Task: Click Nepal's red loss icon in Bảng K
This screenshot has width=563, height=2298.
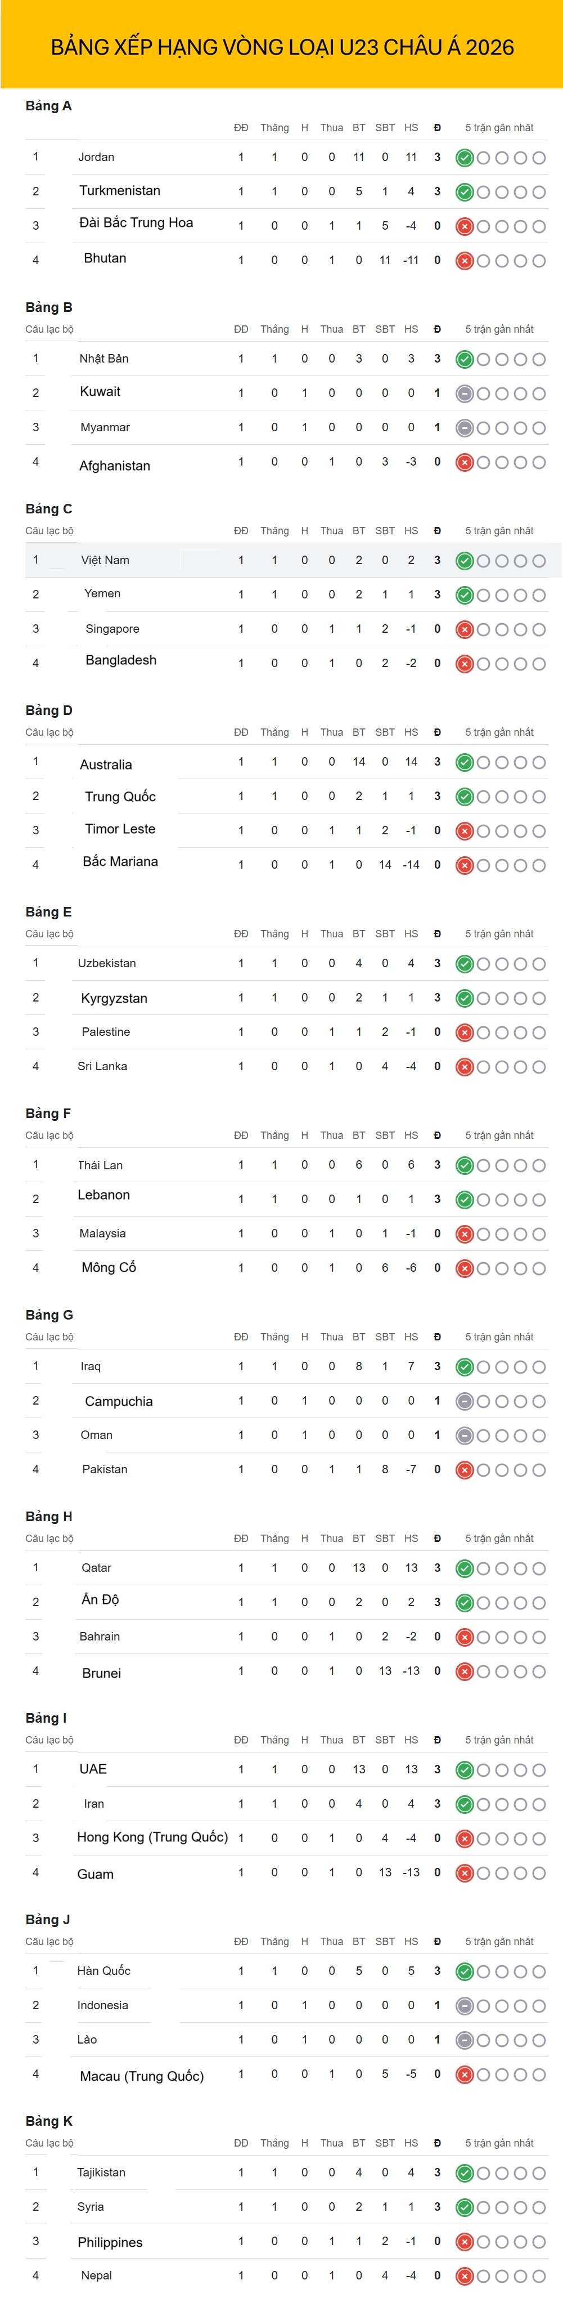Action: pos(464,2277)
